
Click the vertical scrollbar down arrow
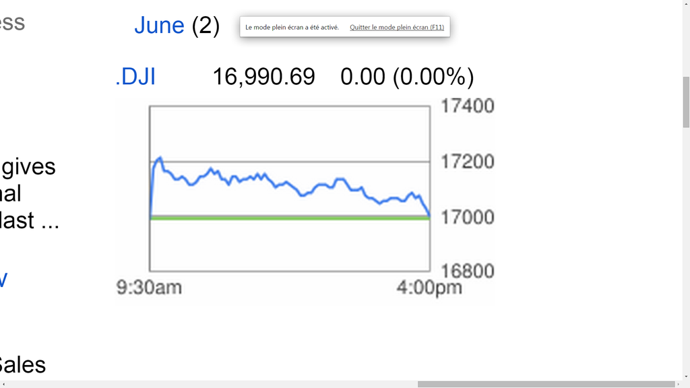(686, 377)
